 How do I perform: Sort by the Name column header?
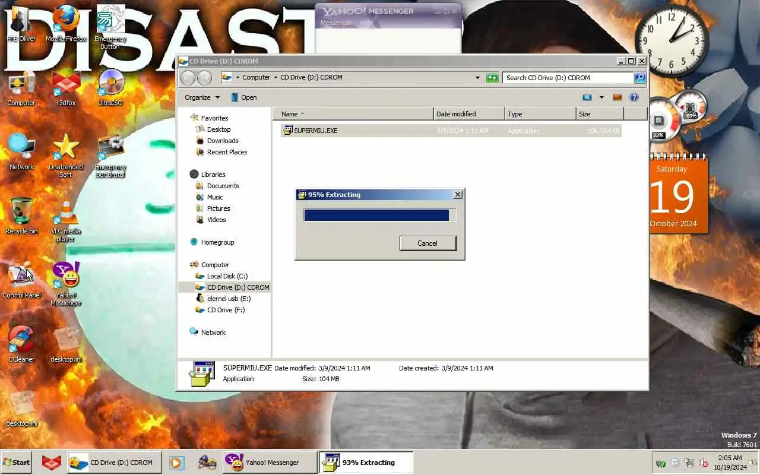(x=353, y=114)
